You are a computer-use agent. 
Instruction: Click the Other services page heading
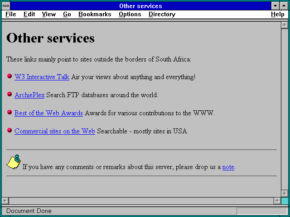(50, 38)
